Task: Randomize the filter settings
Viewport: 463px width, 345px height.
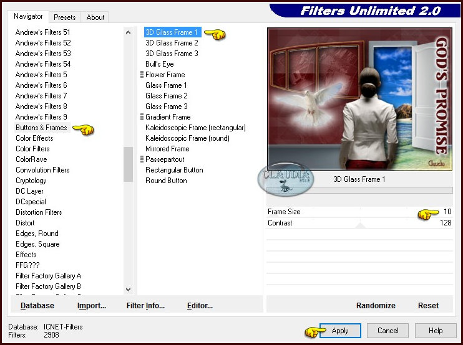Action: [376, 306]
